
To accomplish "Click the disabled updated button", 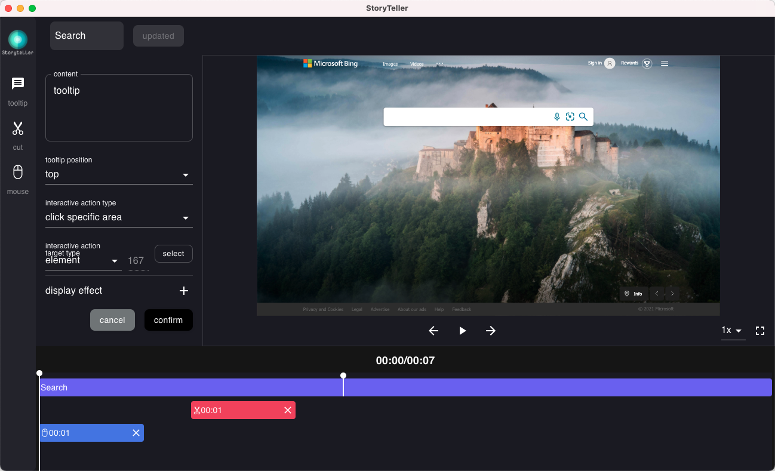I will click(158, 36).
